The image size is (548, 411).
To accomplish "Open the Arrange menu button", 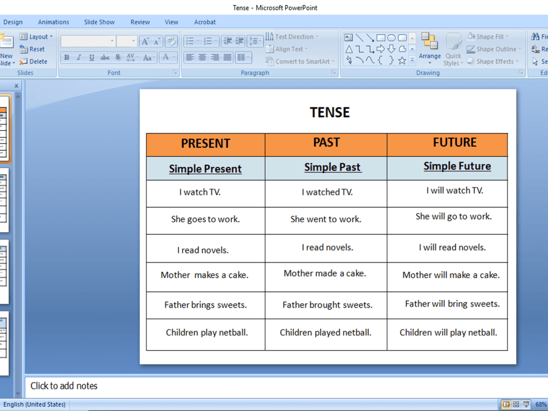I will point(430,49).
